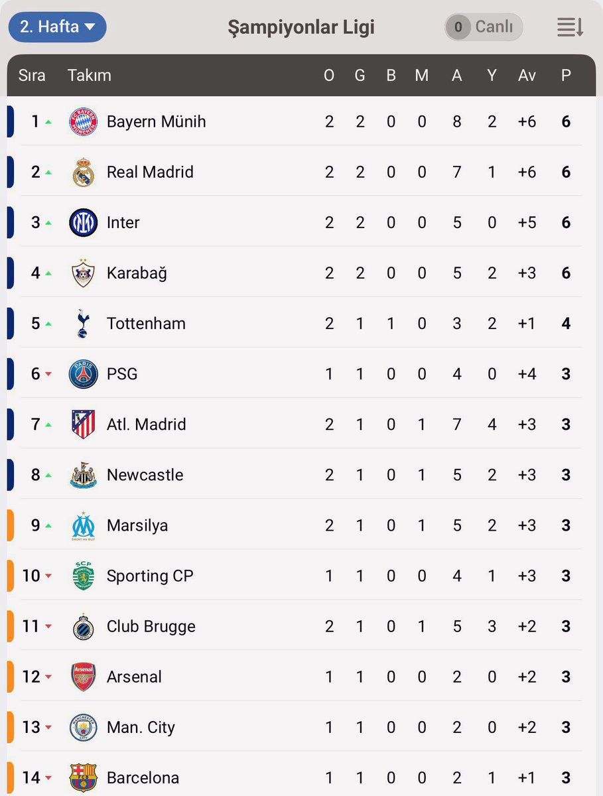Click the Atl. Madrid crest

pyautogui.click(x=84, y=425)
